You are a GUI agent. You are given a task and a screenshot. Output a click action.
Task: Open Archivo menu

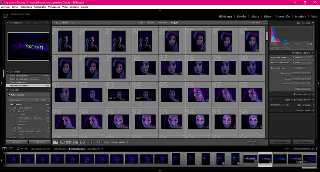5,7
